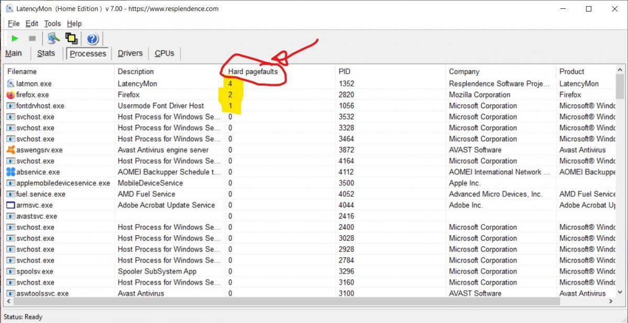Switch to the Main tab
Image resolution: width=628 pixels, height=323 pixels.
14,53
